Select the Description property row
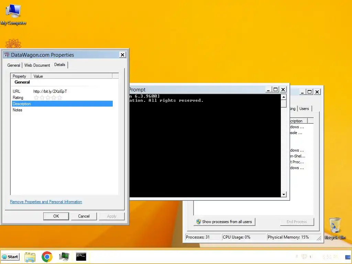The height and width of the screenshot is (264, 352). coord(62,104)
